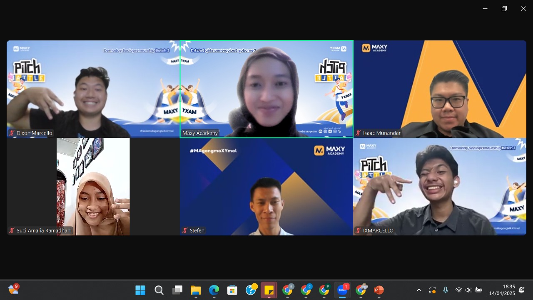533x300 pixels.
Task: Click the muted mic icon beside Isaac Munandar
Action: (x=358, y=133)
